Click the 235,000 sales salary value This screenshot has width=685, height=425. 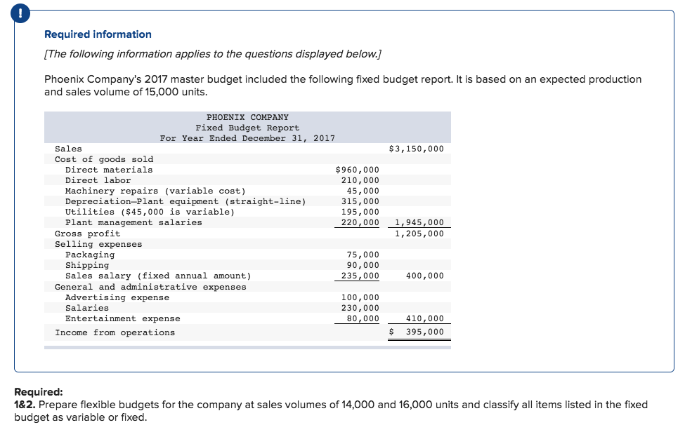tap(360, 276)
